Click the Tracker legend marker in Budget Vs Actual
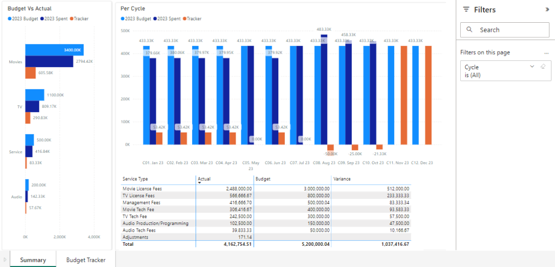The height and width of the screenshot is (267, 555). point(72,19)
